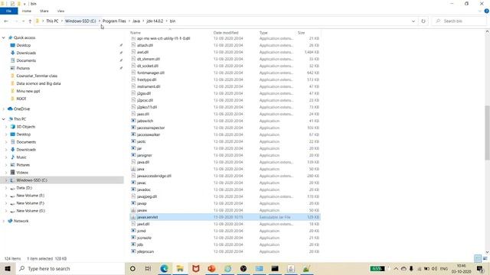490x275 pixels.
Task: Open Documents under Quick access
Action: click(26, 60)
